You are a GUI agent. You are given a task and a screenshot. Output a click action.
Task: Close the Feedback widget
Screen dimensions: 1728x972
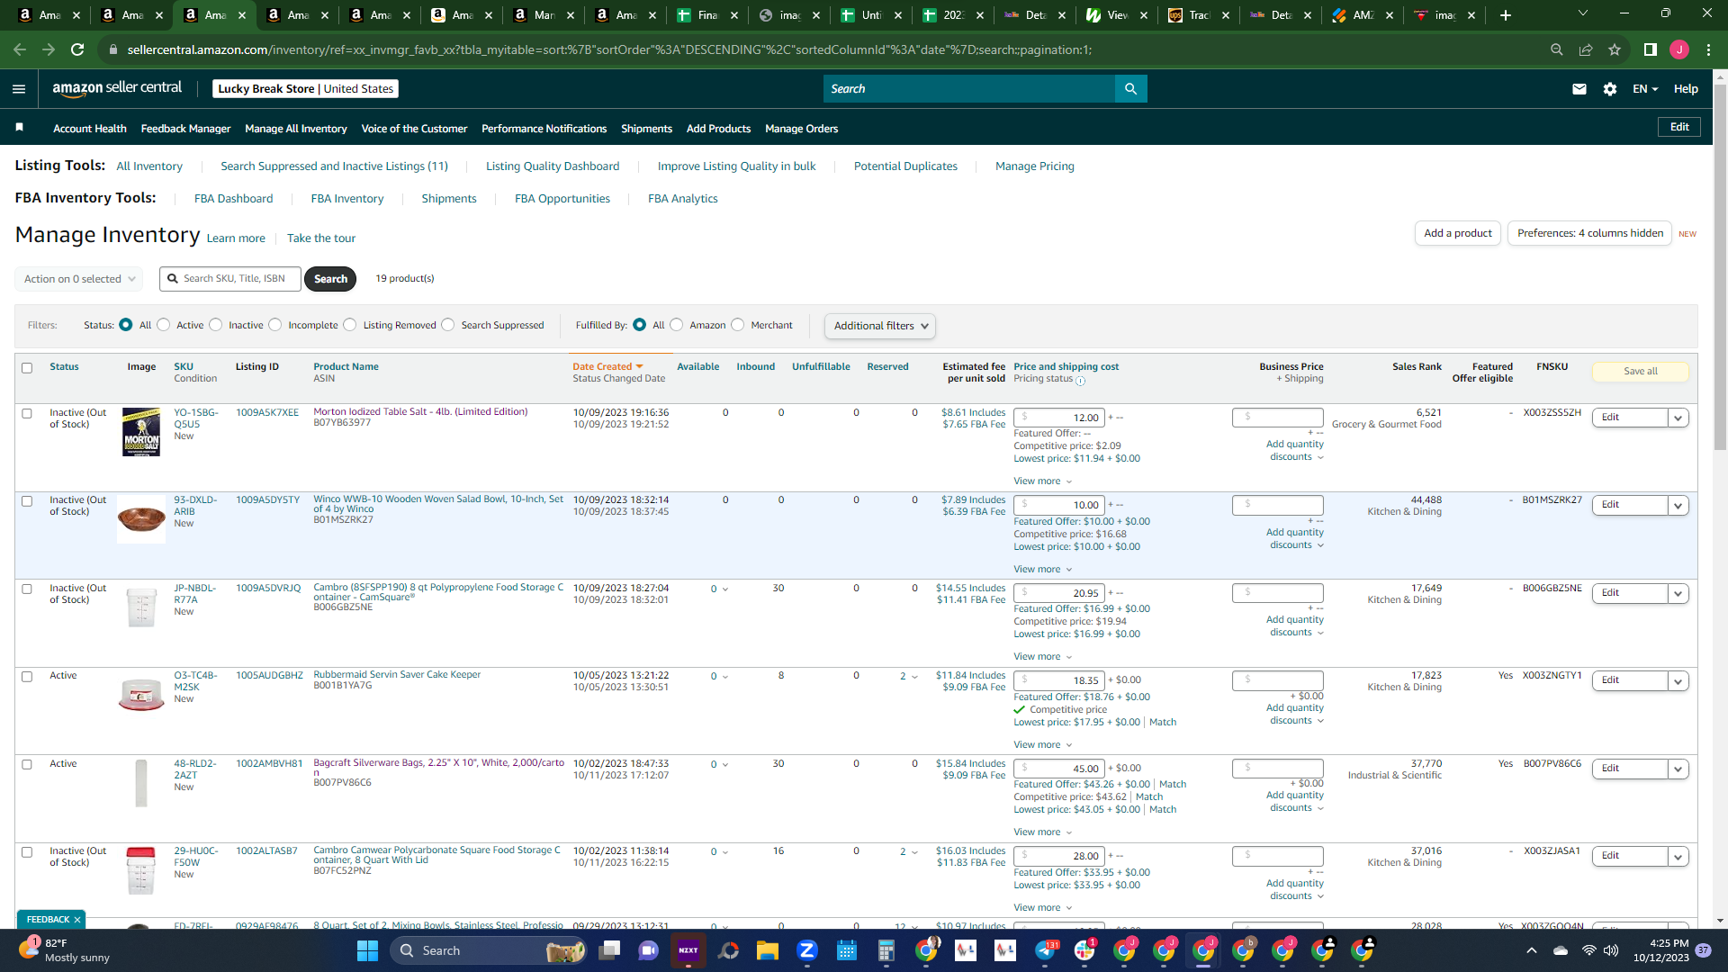(77, 920)
